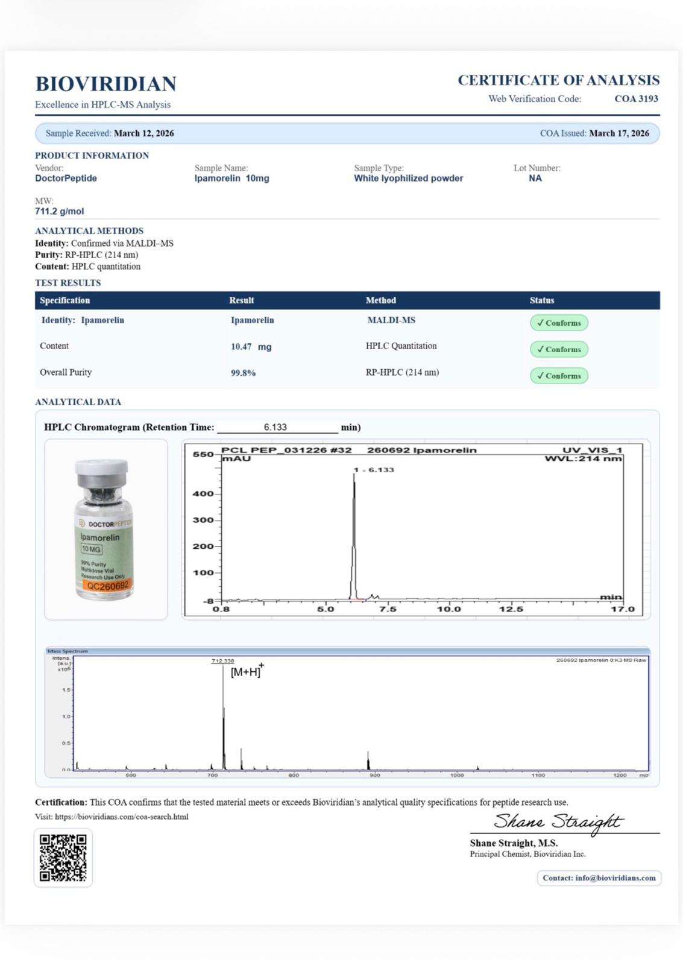
Task: Click the HPLC peak labeled 1 - 6.133
Action: coord(354,531)
